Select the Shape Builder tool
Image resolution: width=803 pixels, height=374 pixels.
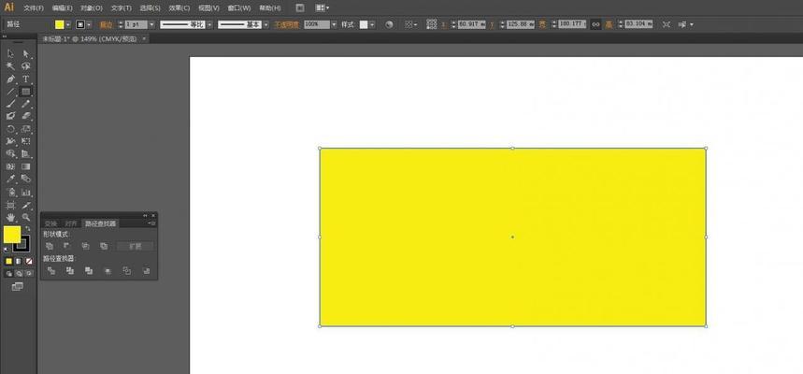coord(10,153)
